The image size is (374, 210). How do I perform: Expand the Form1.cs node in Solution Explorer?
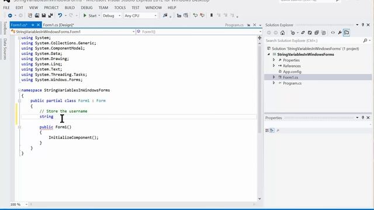click(274, 77)
